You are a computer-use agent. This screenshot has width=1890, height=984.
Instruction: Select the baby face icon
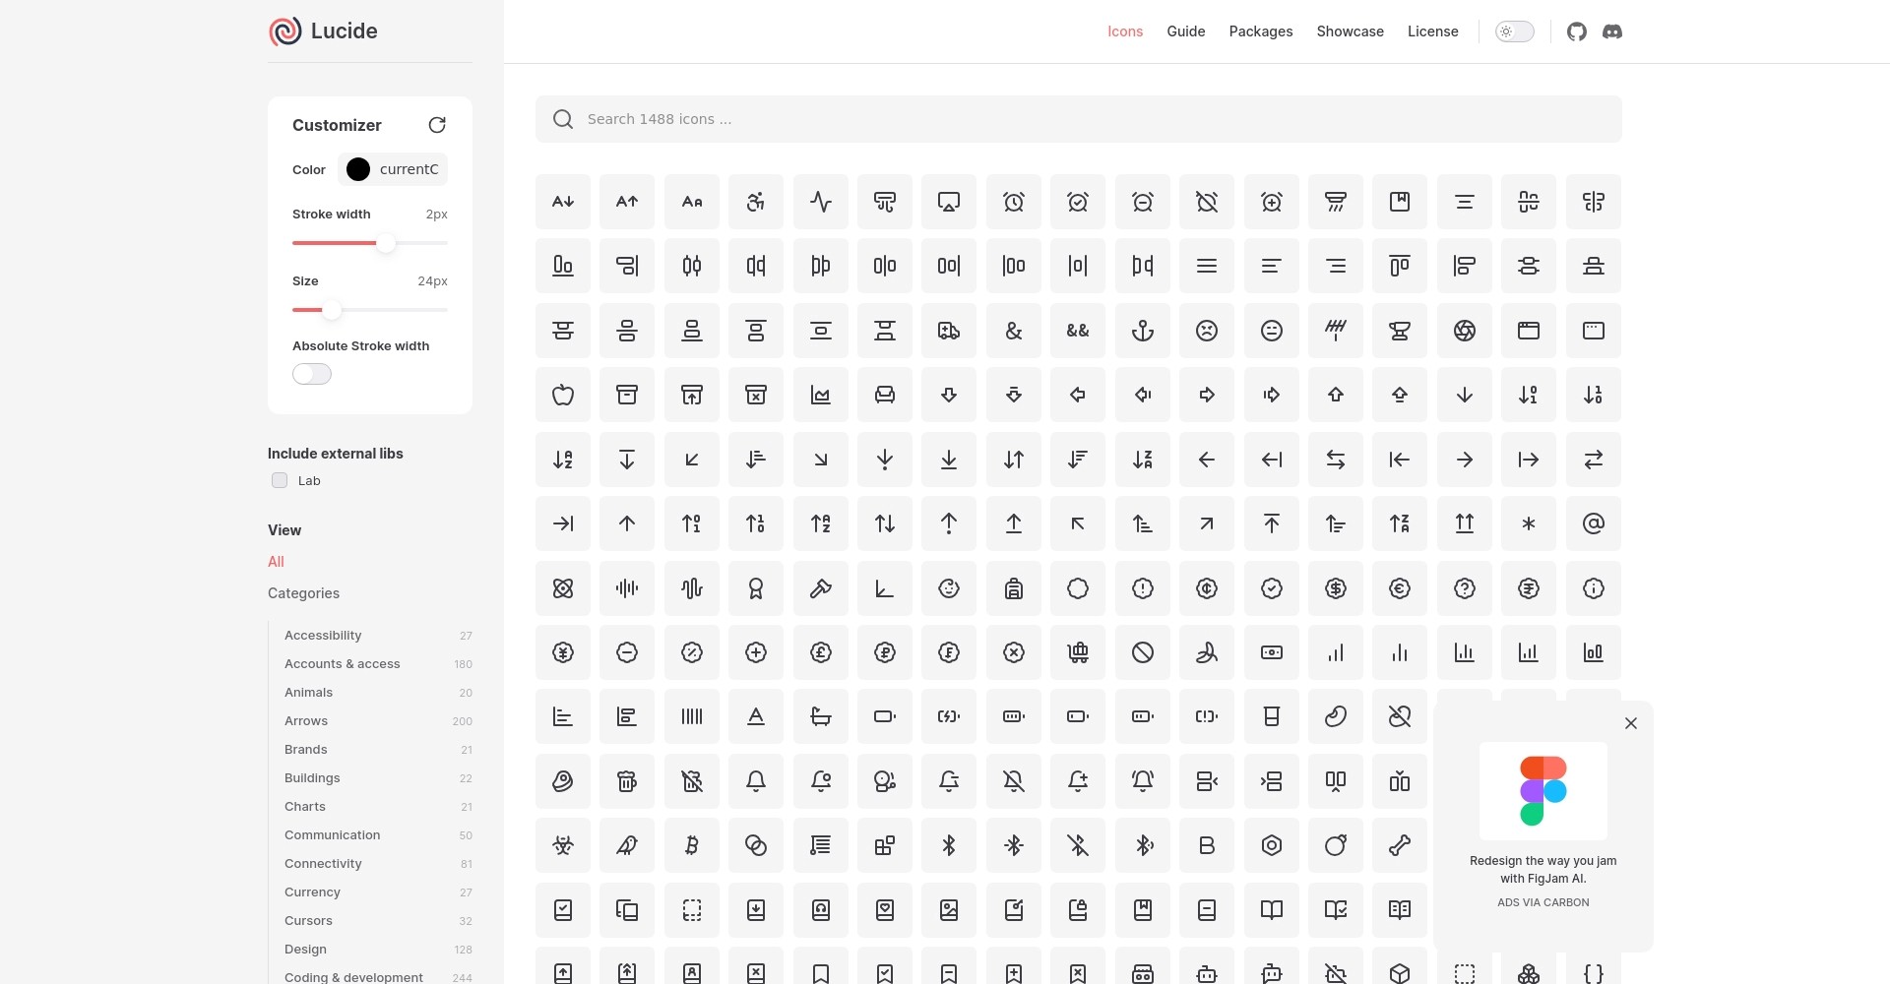[949, 588]
